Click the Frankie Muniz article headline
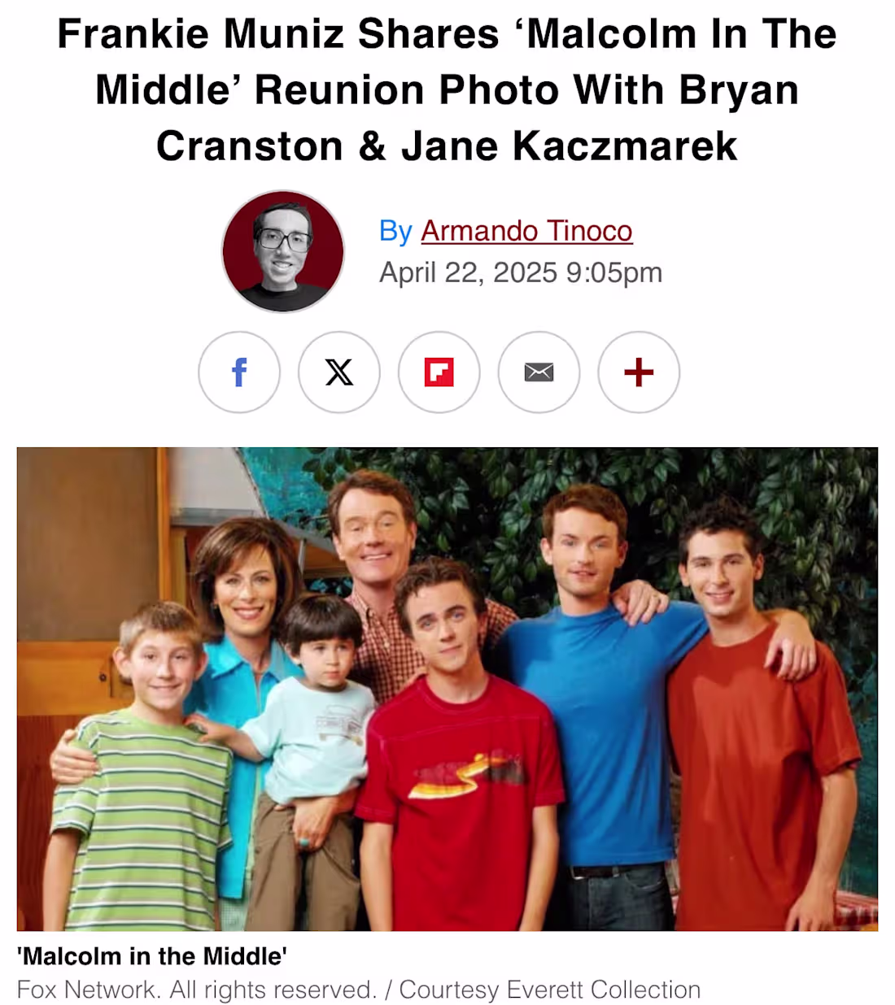This screenshot has height=1005, width=895. coord(447,89)
